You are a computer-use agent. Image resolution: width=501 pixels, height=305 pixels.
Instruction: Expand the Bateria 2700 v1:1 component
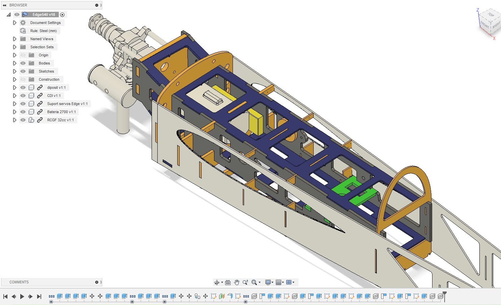[x=15, y=112]
